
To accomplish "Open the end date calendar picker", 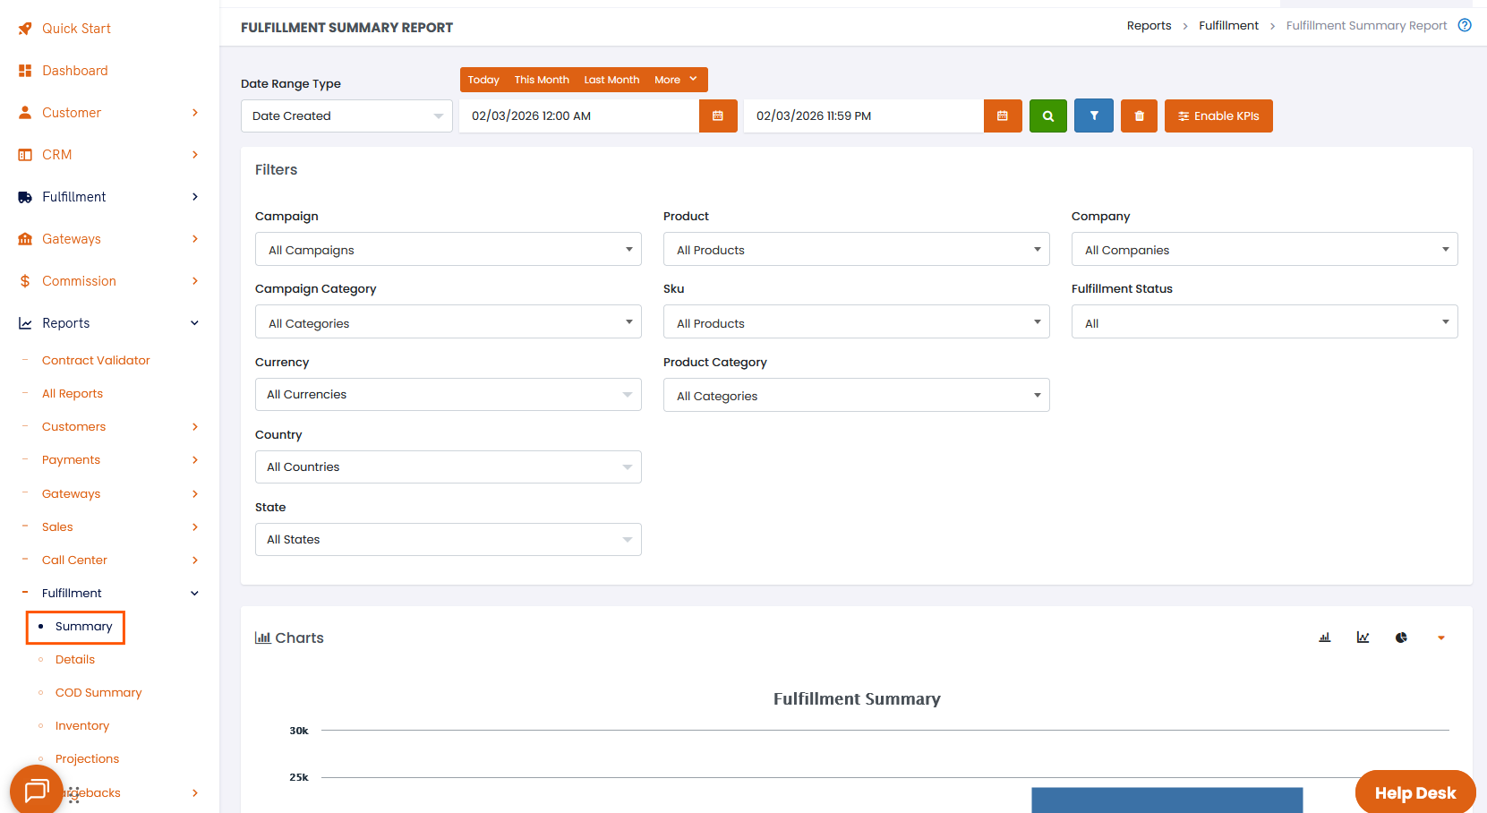I will 1002,116.
